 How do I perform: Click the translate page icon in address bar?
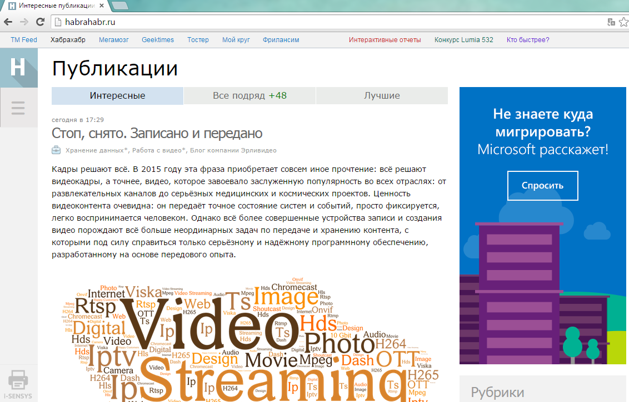click(611, 22)
